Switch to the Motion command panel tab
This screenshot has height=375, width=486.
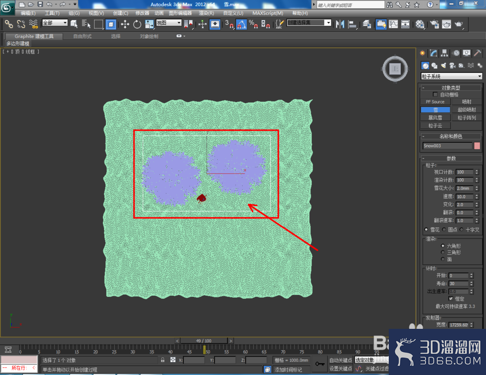click(456, 53)
